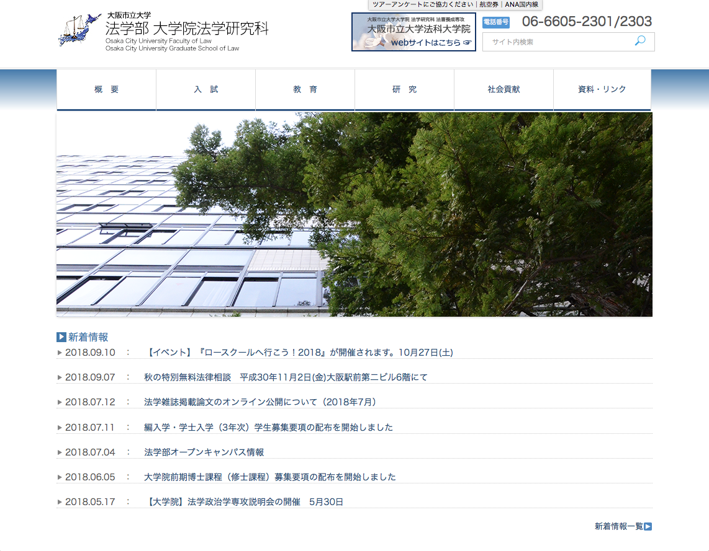Click the triangle bullet beside 2018.09.07
Viewport: 709px width, 551px height.
click(x=60, y=377)
